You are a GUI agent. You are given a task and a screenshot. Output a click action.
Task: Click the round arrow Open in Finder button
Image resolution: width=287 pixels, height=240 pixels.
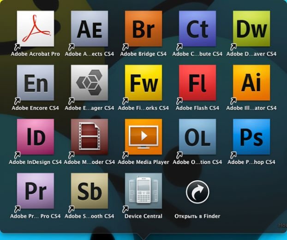tap(197, 191)
